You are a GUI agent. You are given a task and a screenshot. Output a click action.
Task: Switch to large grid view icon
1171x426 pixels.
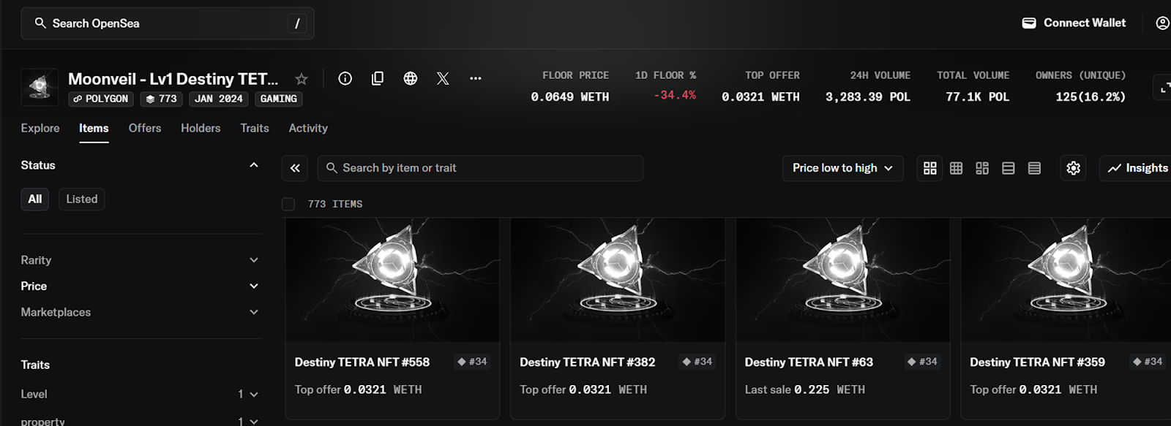click(929, 168)
